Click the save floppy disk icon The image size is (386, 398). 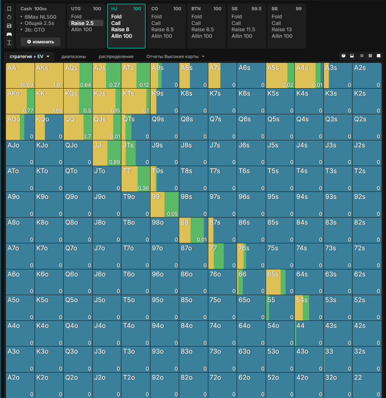9,26
